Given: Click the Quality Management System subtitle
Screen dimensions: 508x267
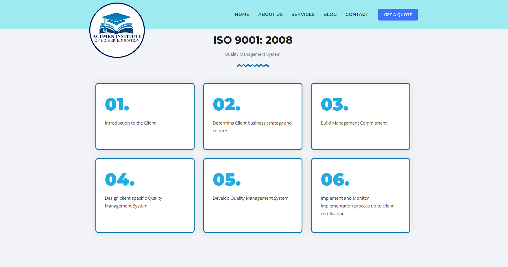Looking at the screenshot, I should [253, 54].
